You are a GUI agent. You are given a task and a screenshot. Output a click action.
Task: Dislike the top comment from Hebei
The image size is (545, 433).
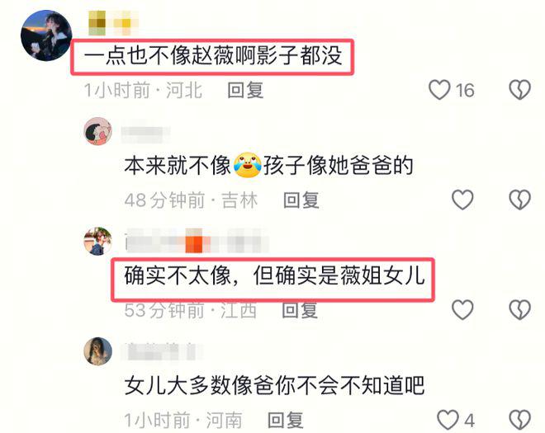(520, 90)
